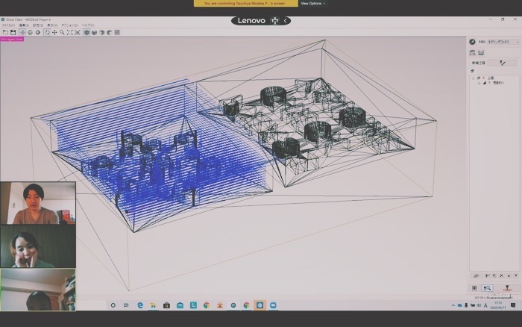Select the 荒削り1 roughing process item
Screen dimensions: 522x327
coord(498,83)
